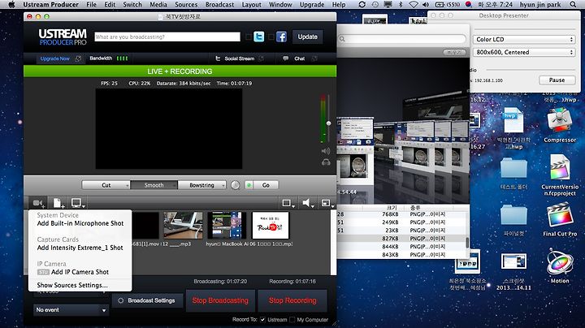Click the Update button
This screenshot has width=585, height=328.
(307, 37)
